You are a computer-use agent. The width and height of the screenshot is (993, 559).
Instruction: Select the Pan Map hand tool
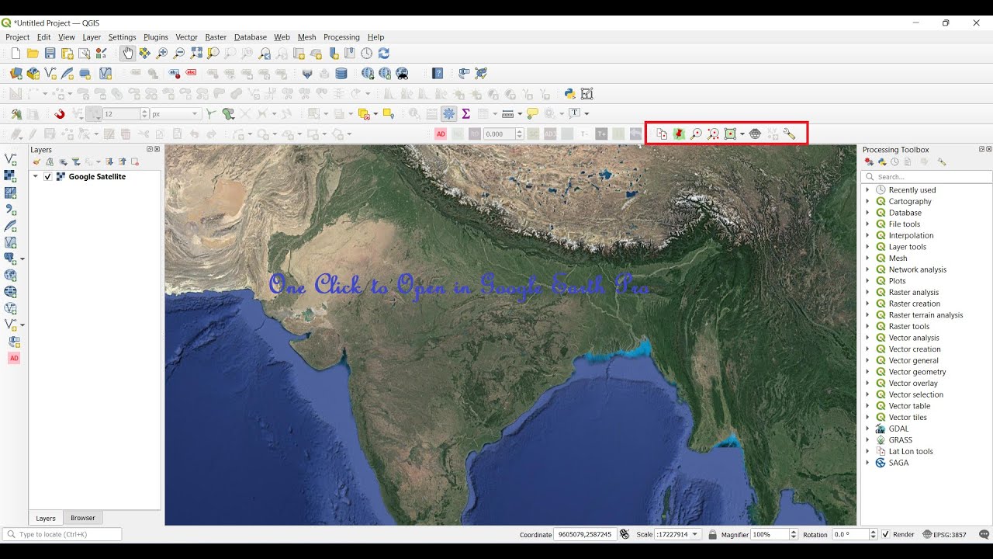click(x=127, y=53)
